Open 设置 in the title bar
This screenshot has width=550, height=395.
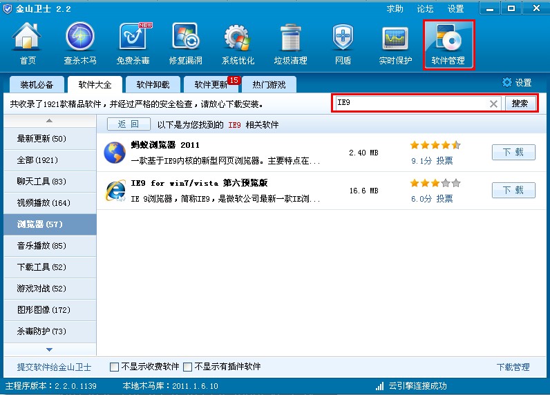point(455,9)
